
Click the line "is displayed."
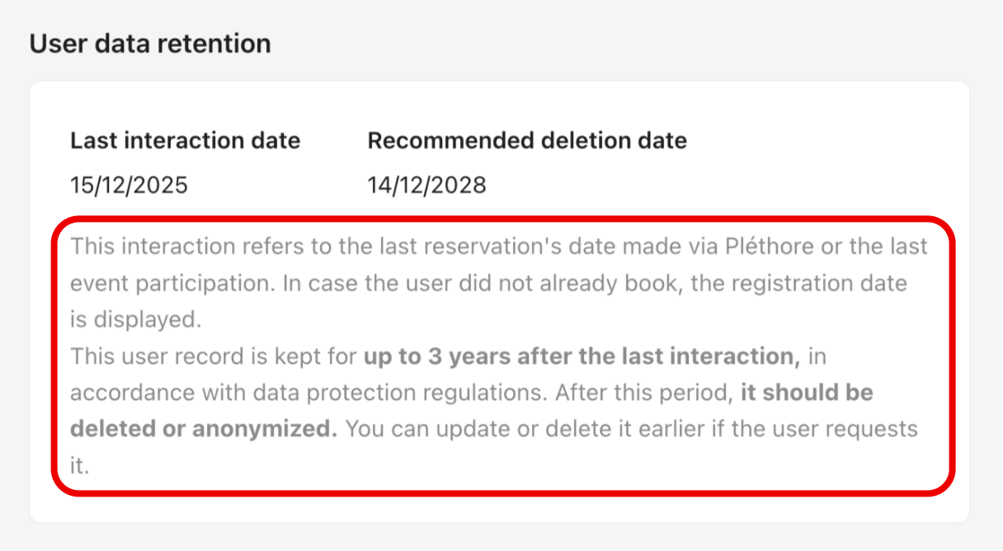135,320
